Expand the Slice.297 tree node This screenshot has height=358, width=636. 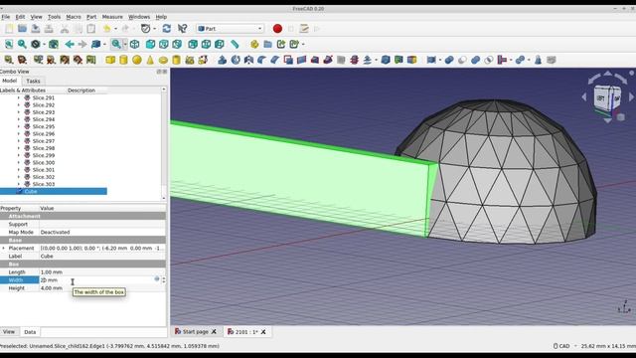click(18, 141)
